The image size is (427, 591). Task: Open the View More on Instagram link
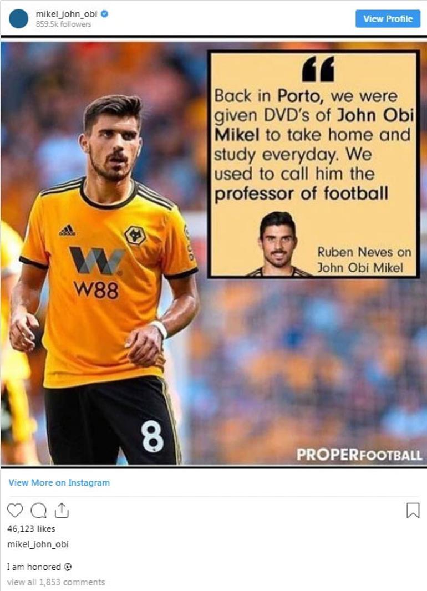pos(59,482)
